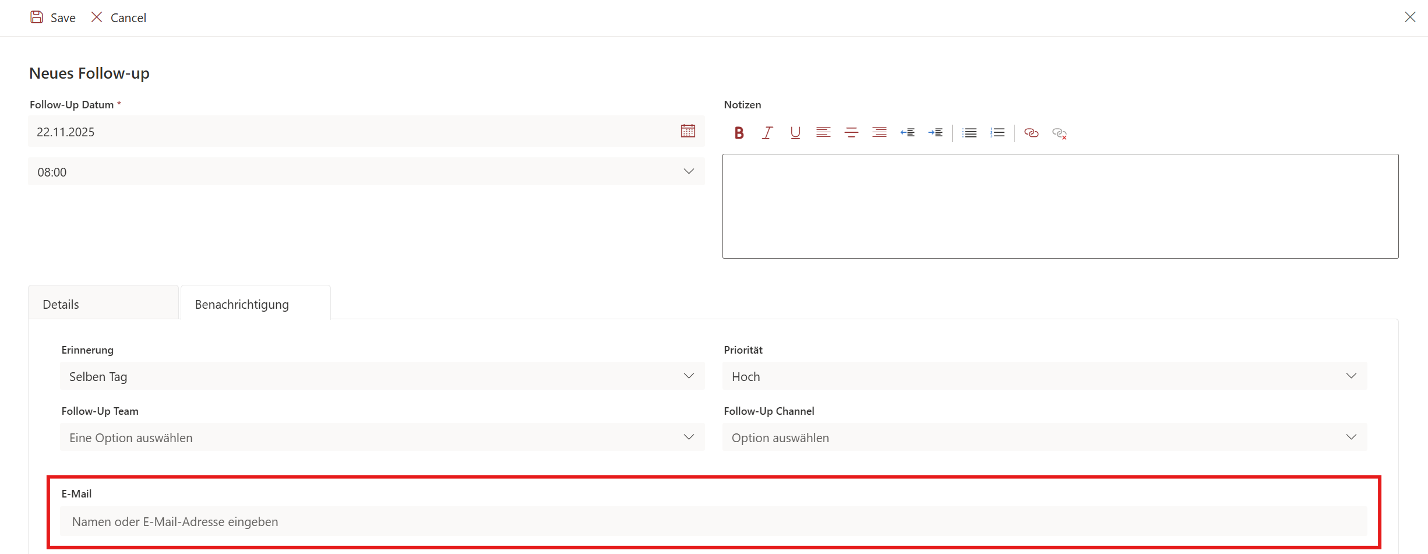Image resolution: width=1428 pixels, height=554 pixels.
Task: Insert a numbered list in notes
Action: pyautogui.click(x=997, y=133)
